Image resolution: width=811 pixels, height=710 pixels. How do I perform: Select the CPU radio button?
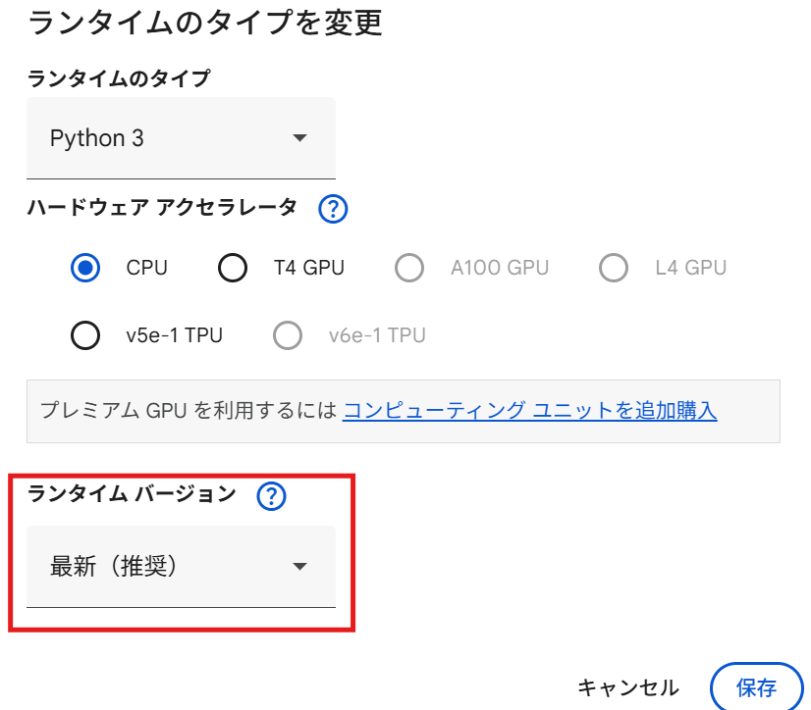85,268
